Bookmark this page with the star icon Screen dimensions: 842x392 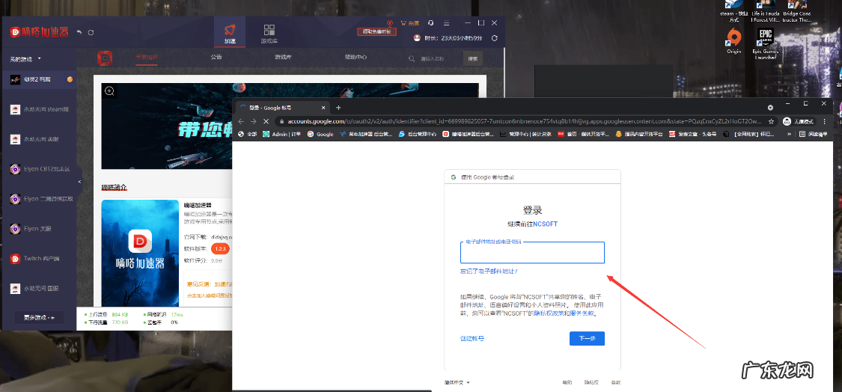[x=771, y=121]
